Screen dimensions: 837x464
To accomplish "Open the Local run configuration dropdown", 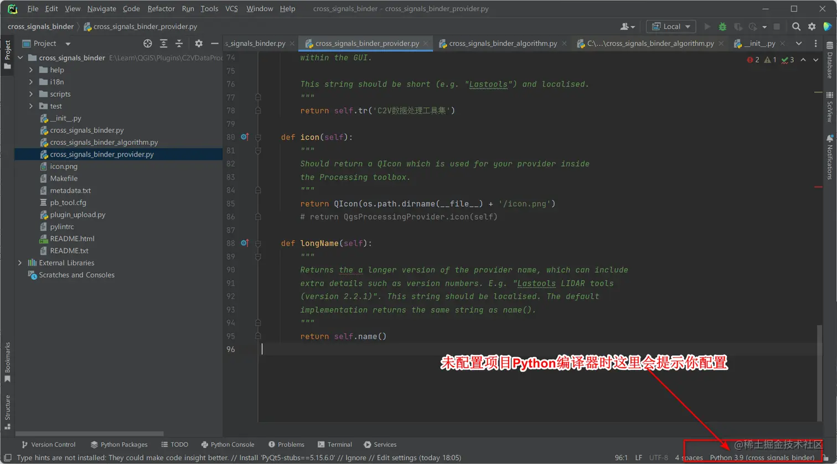I will (x=671, y=27).
